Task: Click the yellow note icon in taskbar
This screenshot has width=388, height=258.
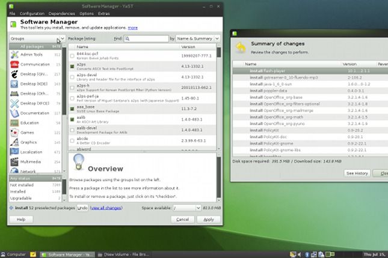Action: [33, 254]
